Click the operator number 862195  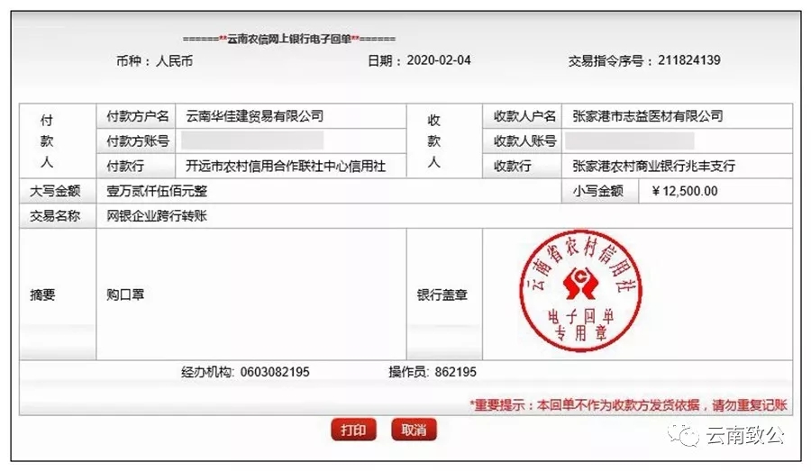[455, 372]
